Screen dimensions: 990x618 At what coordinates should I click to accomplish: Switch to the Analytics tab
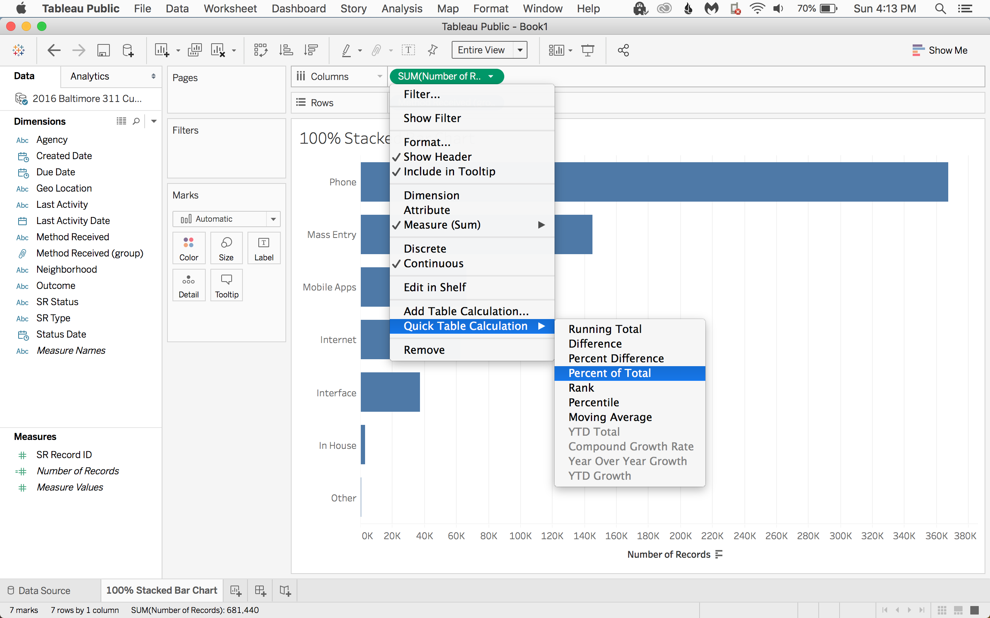pyautogui.click(x=90, y=76)
